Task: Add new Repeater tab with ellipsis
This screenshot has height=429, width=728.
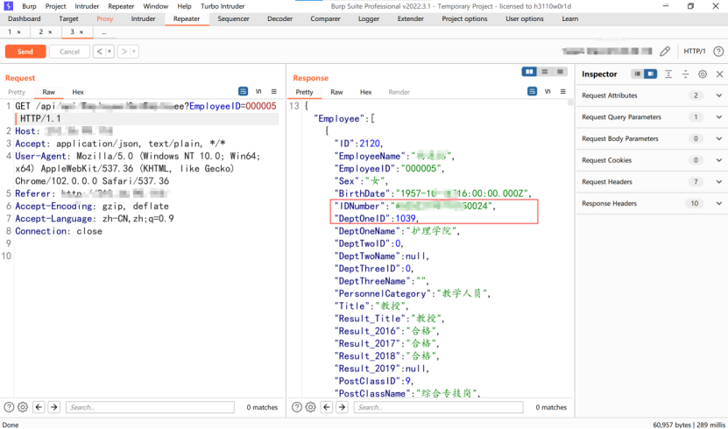Action: 104,32
